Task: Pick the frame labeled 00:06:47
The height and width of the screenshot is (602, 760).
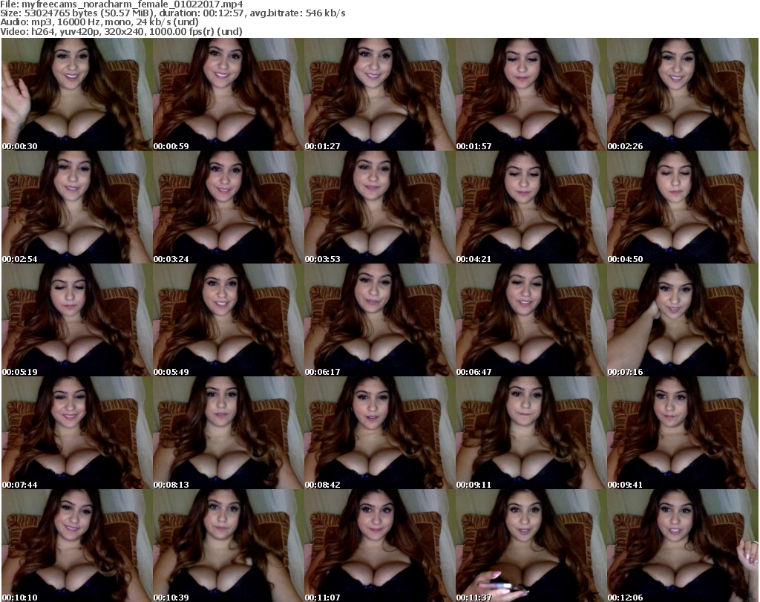Action: click(531, 321)
